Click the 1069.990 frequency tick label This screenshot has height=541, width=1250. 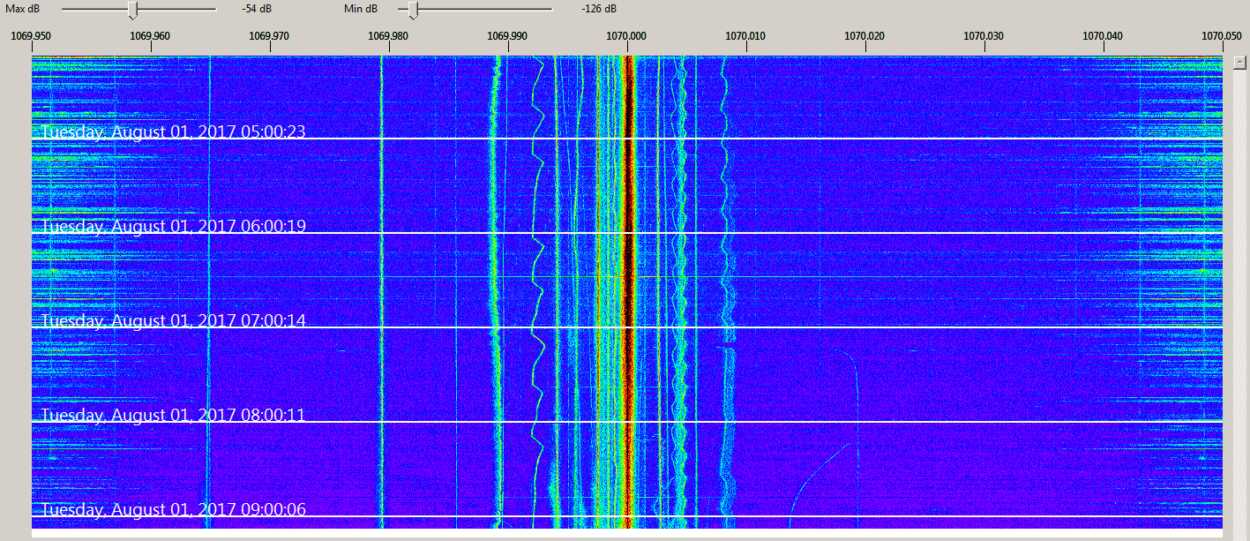tap(507, 36)
